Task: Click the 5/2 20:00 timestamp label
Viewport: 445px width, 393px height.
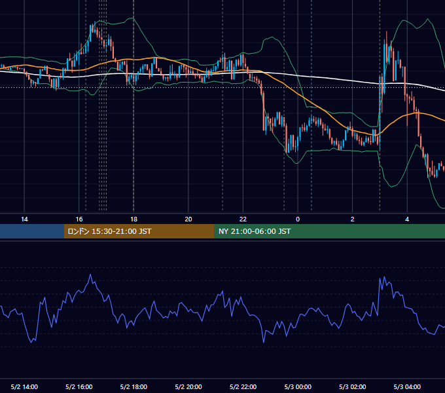Action: point(188,386)
